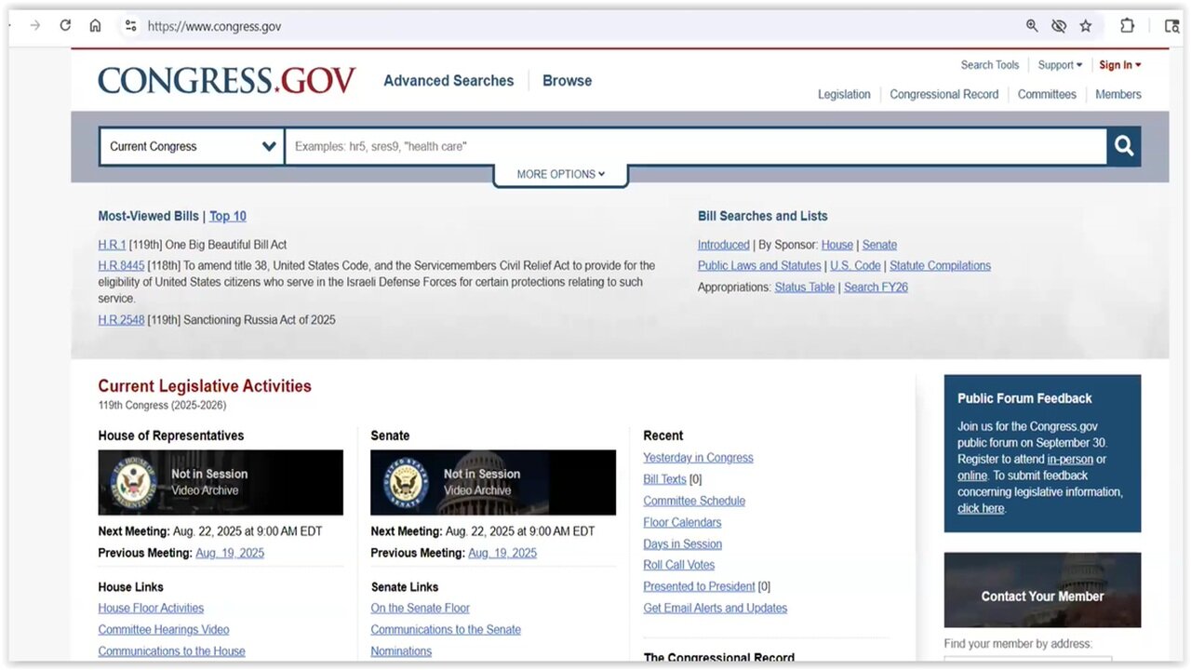Click the in-person registration link
The width and height of the screenshot is (1191, 670).
1070,460
